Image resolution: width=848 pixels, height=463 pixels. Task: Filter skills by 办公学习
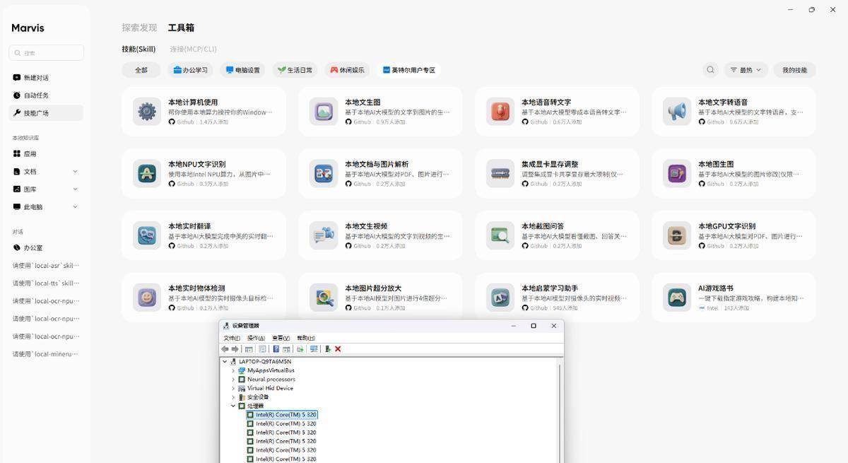190,70
